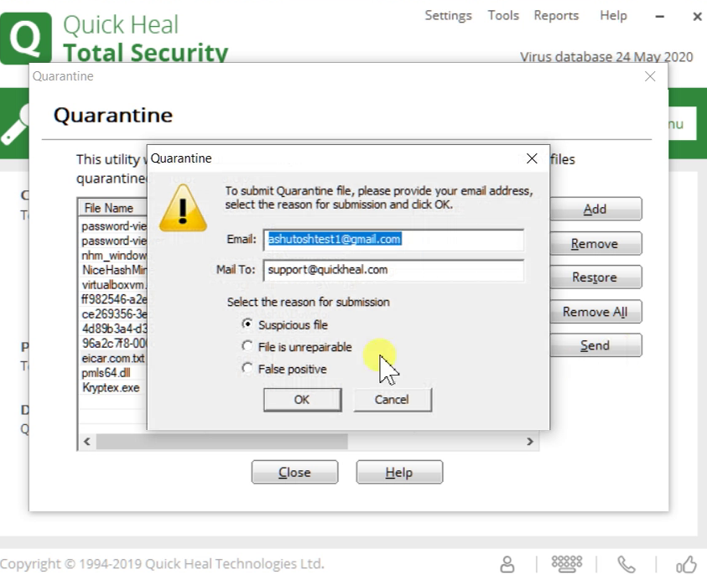
Task: Click the Remove button
Action: (595, 244)
